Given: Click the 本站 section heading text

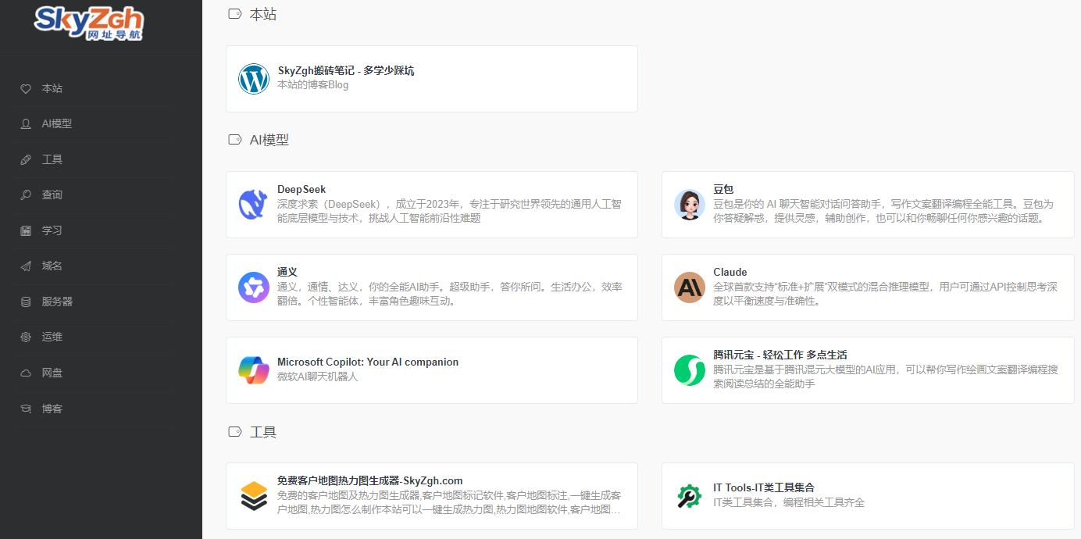Looking at the screenshot, I should tap(263, 14).
